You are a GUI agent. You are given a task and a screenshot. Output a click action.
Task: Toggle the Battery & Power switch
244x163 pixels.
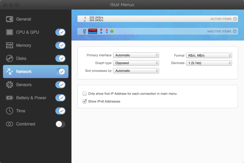[60, 98]
